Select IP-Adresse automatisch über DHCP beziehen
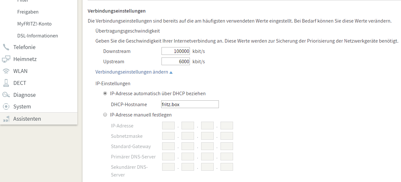401x182 pixels. (105, 93)
